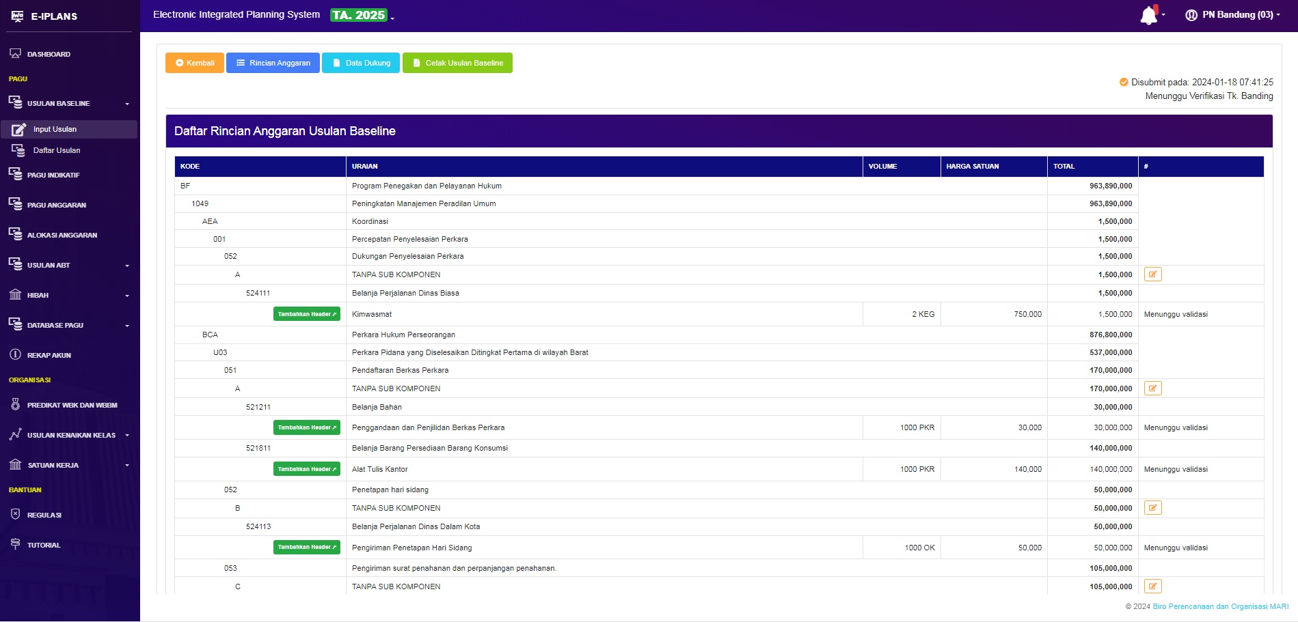The height and width of the screenshot is (622, 1298).
Task: Expand the Usulan ABT sidebar menu
Action: (x=68, y=265)
